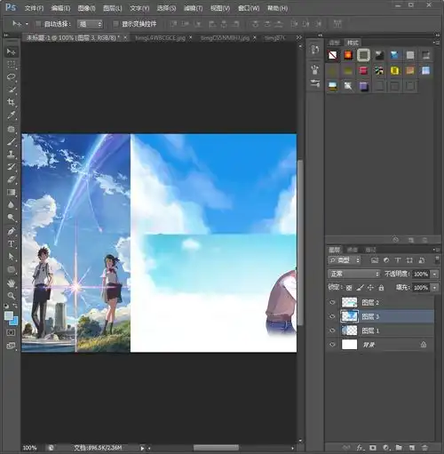
Task: Hide 图层 1 with its eye icon
Action: coord(332,331)
